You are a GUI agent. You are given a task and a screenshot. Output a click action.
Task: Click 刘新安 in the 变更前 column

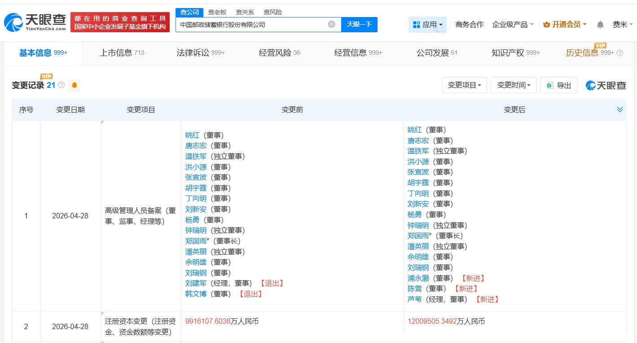pyautogui.click(x=196, y=209)
